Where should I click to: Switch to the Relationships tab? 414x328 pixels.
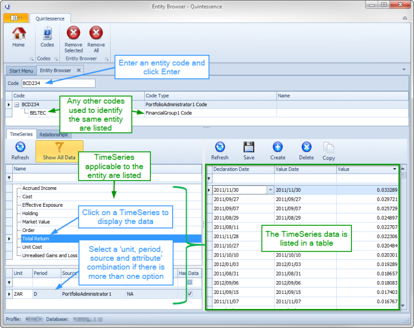pos(54,135)
